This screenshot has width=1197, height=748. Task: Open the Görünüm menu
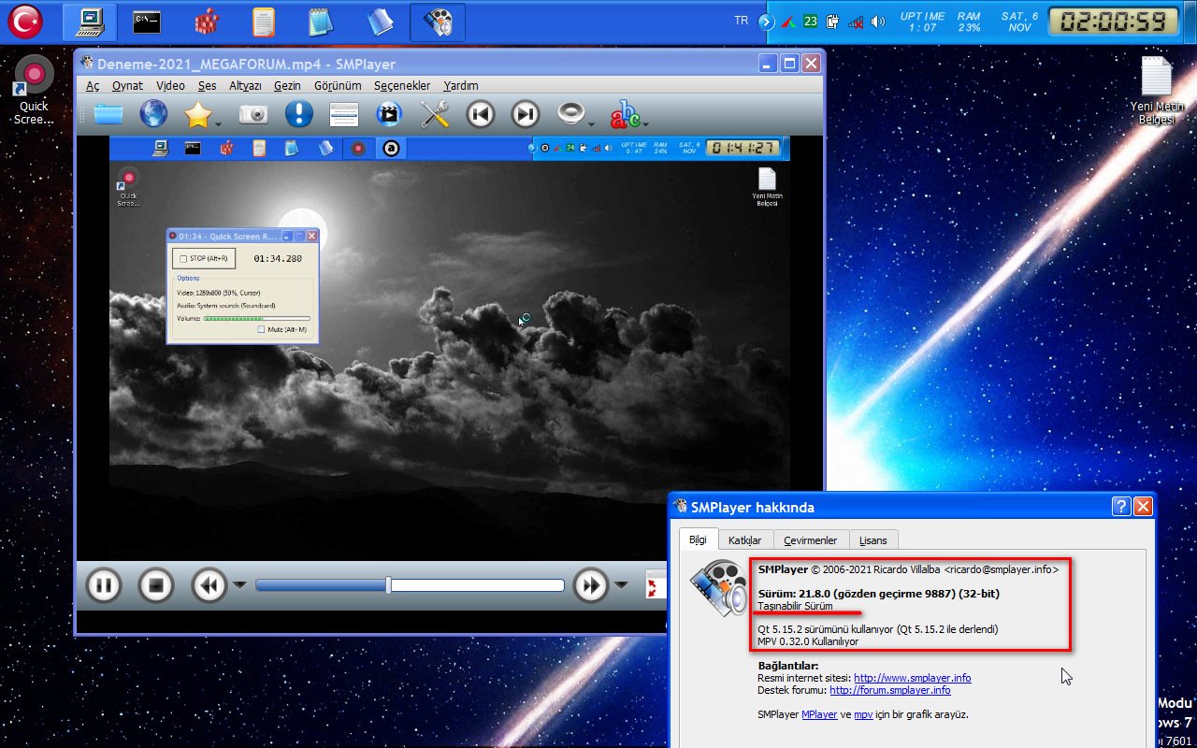(x=338, y=85)
